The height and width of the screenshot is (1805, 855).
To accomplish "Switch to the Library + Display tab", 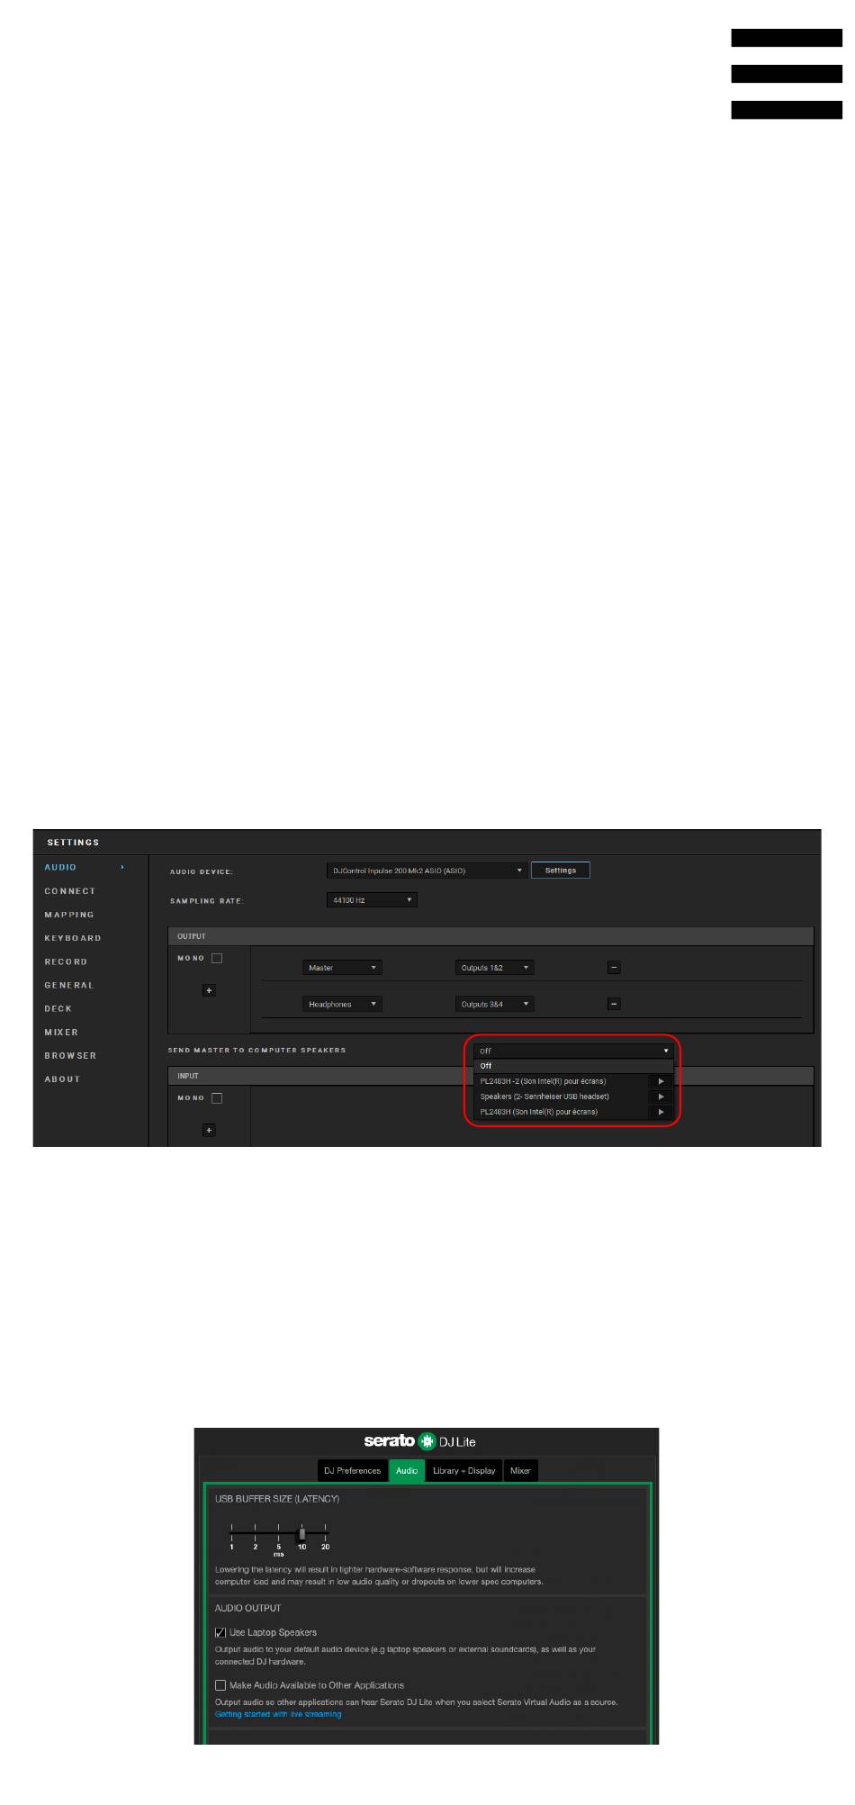I will (463, 1470).
